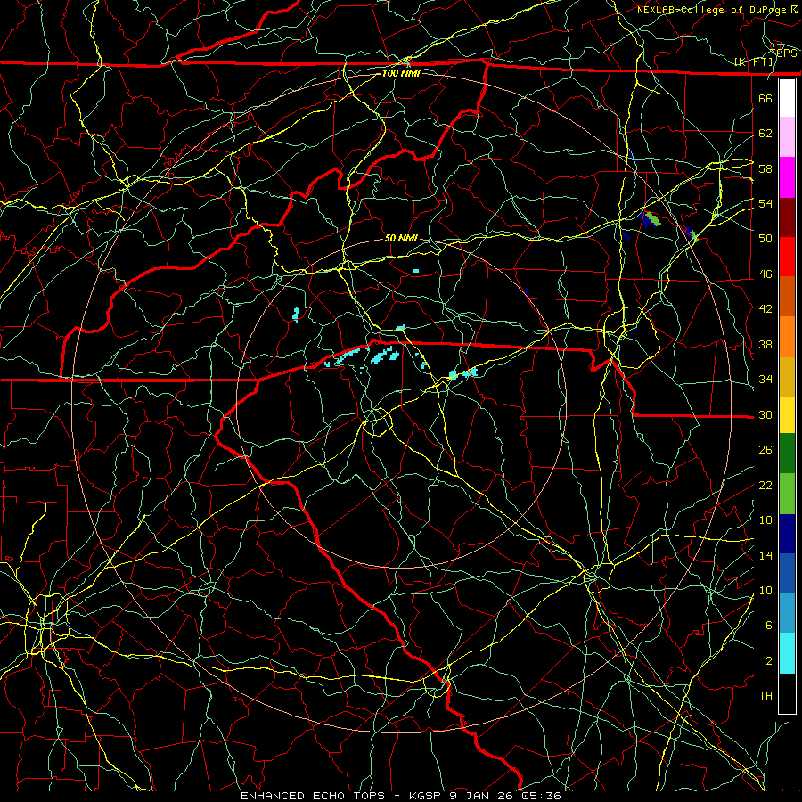The height and width of the screenshot is (802, 802).
Task: Click the dark red 54 kft swatch
Action: pos(787,217)
